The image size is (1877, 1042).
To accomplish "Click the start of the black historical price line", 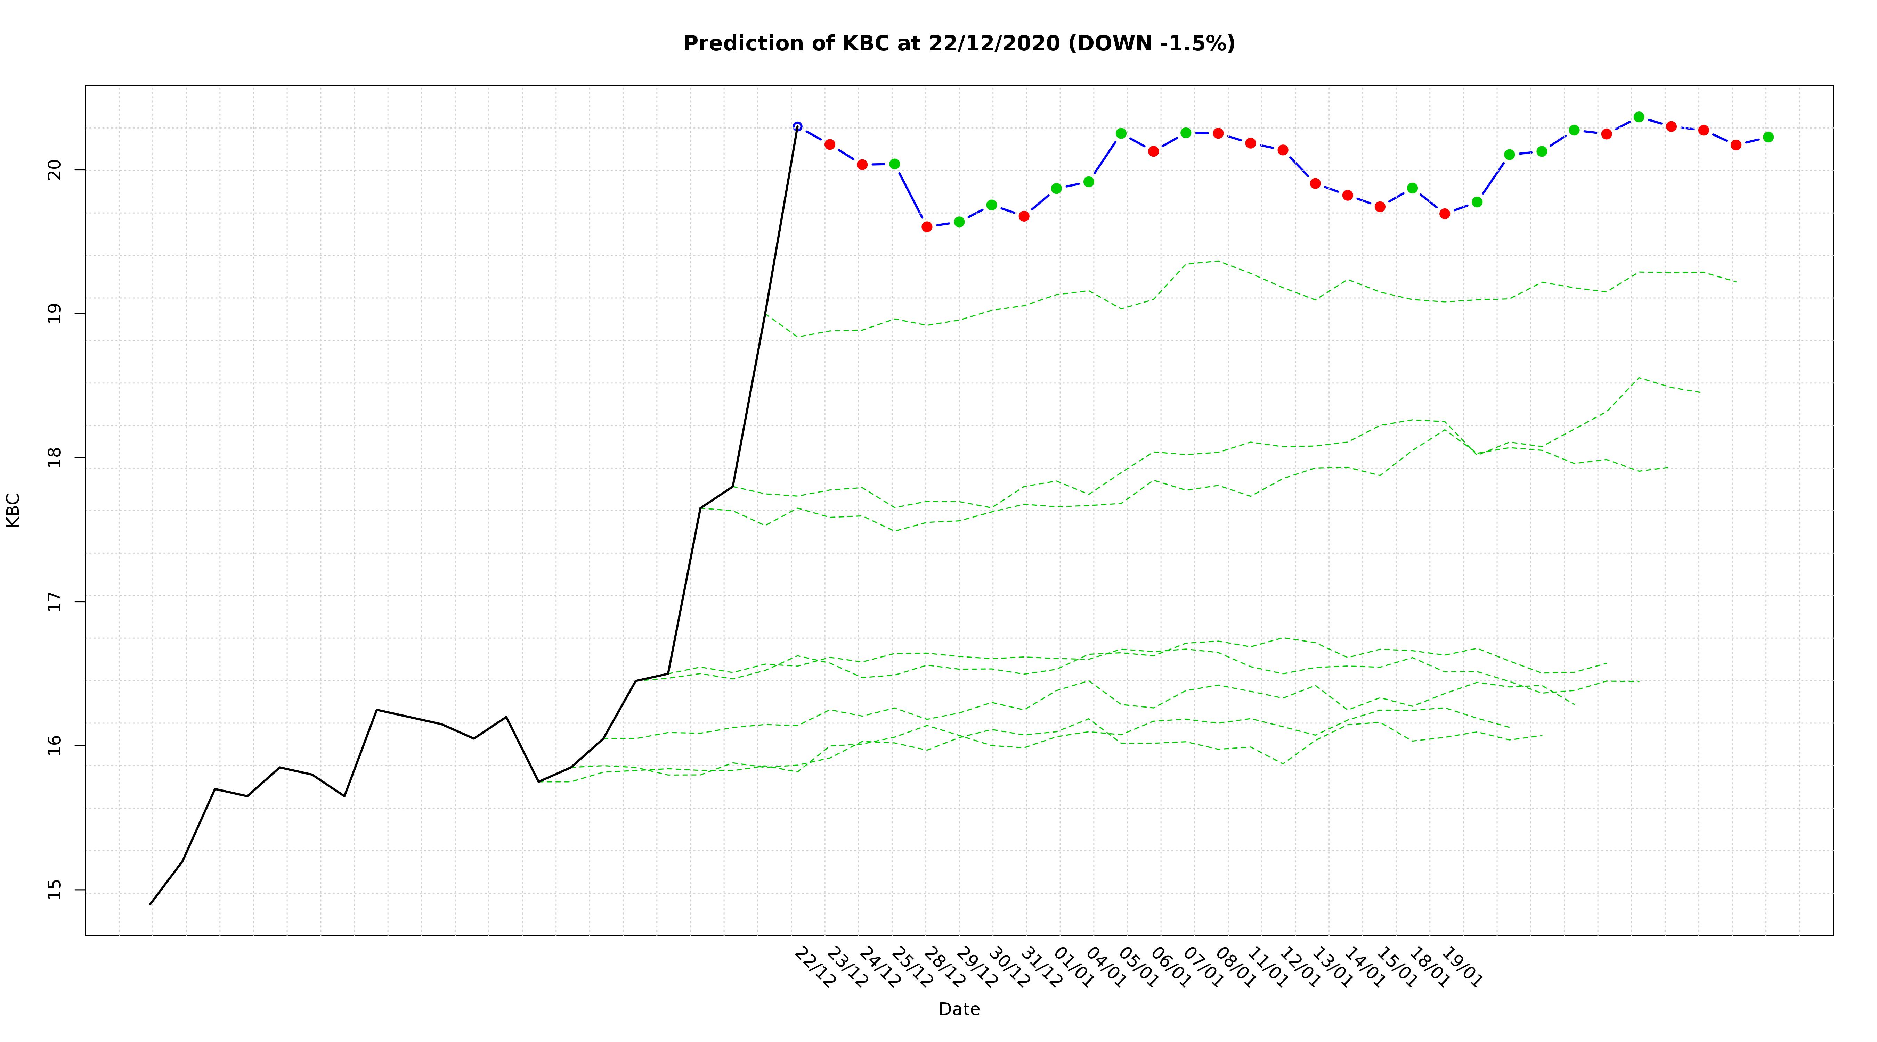I will 151,904.
